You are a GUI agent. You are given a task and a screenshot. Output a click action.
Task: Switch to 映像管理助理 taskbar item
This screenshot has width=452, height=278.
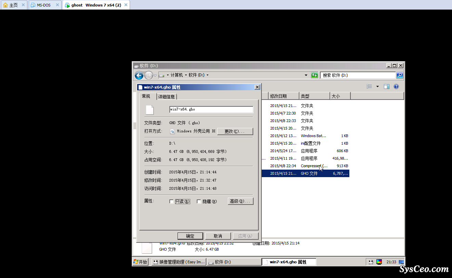178,262
